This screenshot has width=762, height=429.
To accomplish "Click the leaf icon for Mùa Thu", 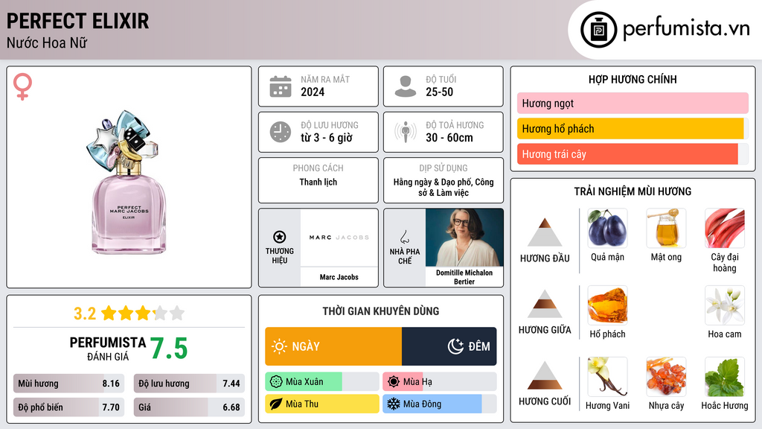I will pos(276,404).
